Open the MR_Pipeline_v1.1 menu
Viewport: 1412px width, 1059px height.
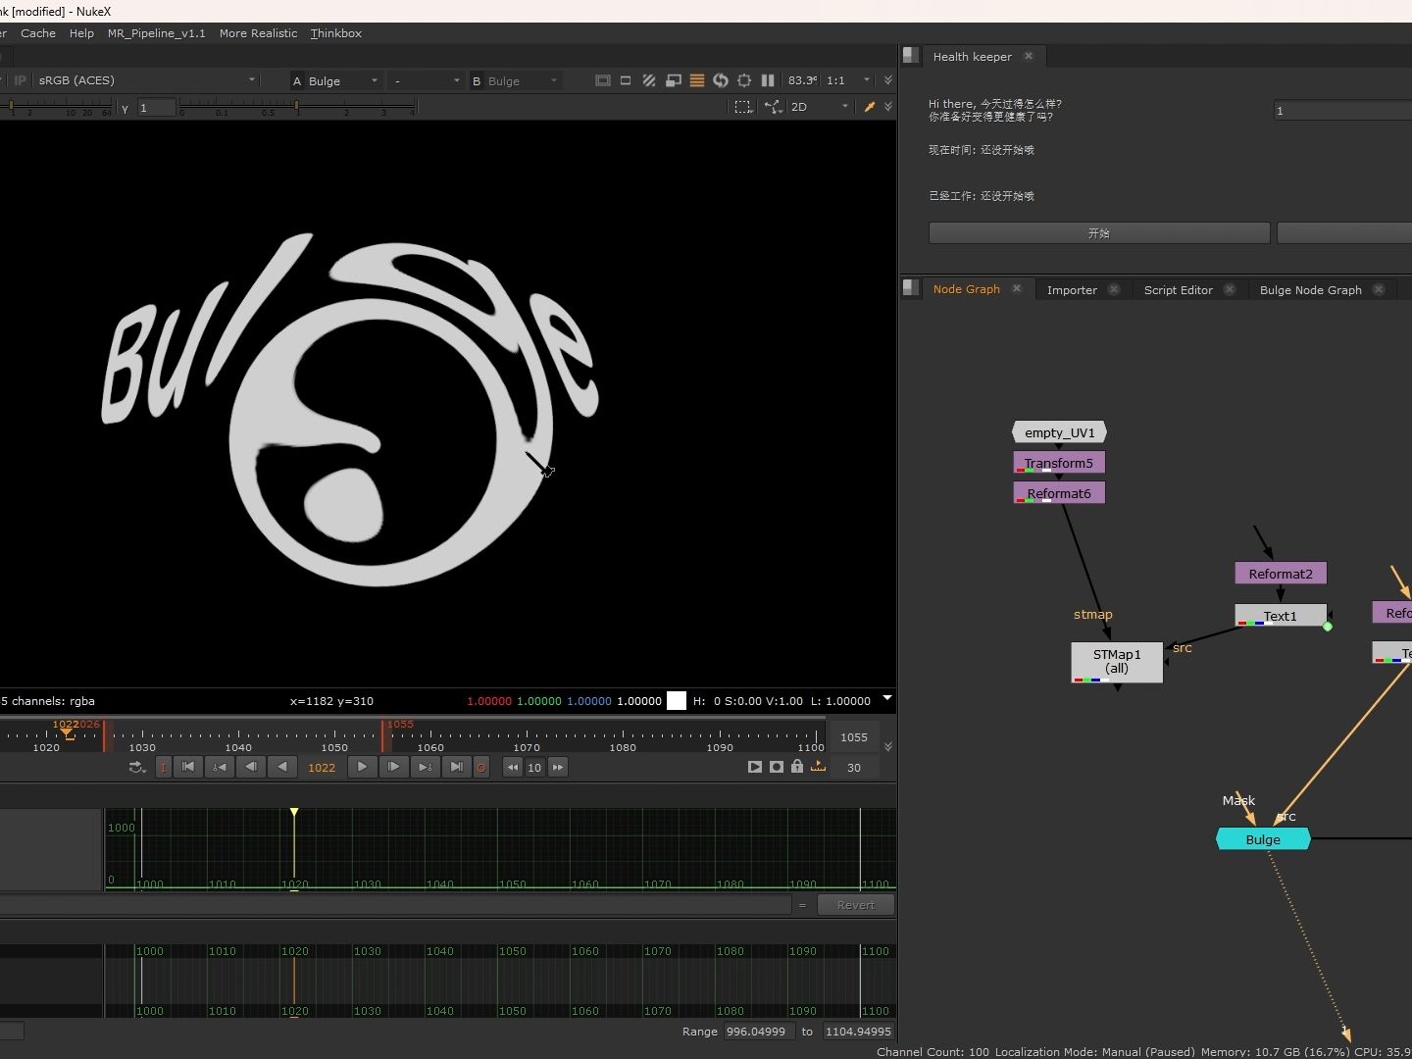pyautogui.click(x=157, y=33)
